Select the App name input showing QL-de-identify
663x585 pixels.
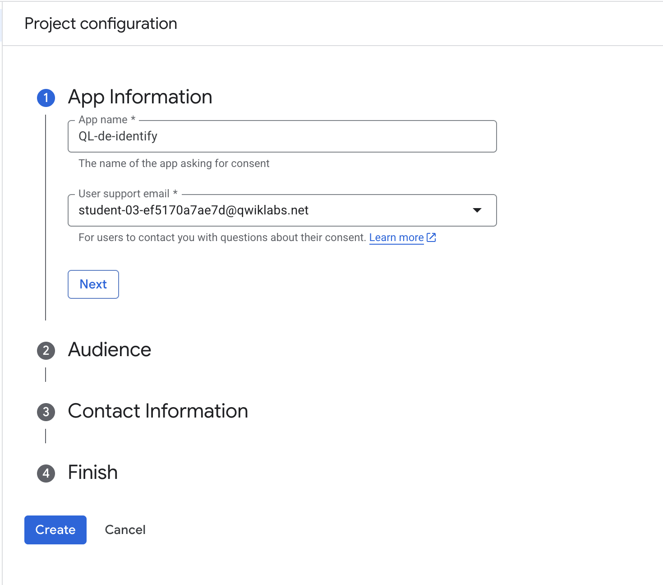coord(282,136)
